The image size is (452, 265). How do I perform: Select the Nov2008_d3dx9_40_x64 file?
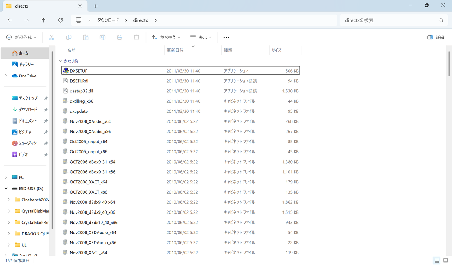pos(181,202)
